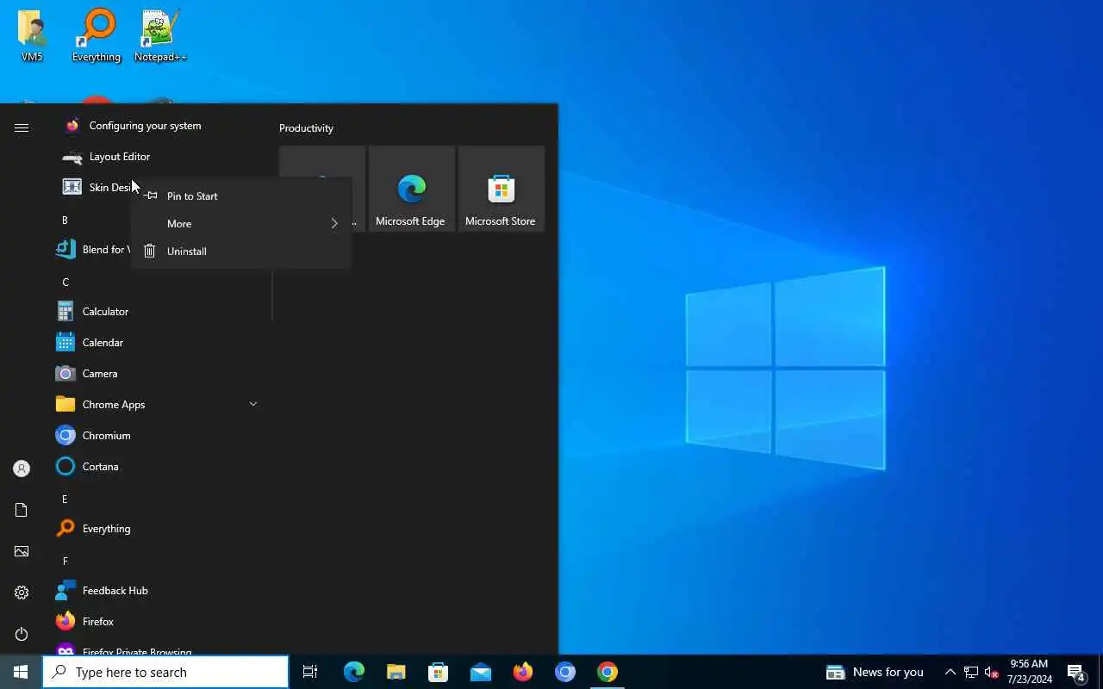Open Mail on the taskbar
1103x689 pixels.
(x=481, y=672)
